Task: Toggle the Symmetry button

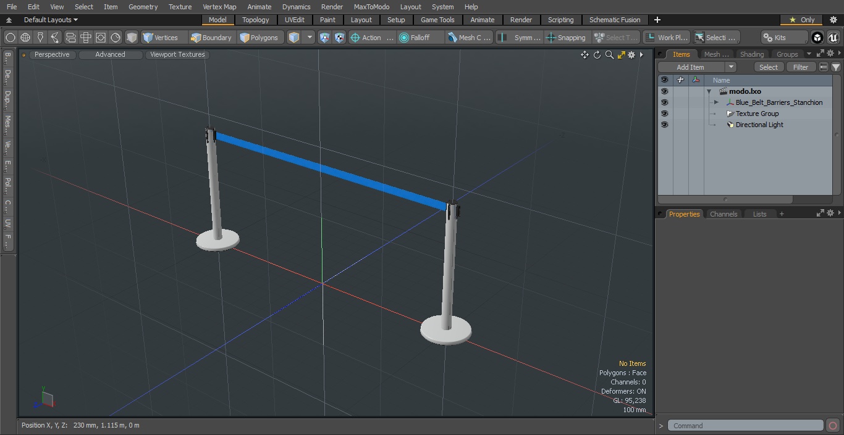Action: (x=520, y=38)
